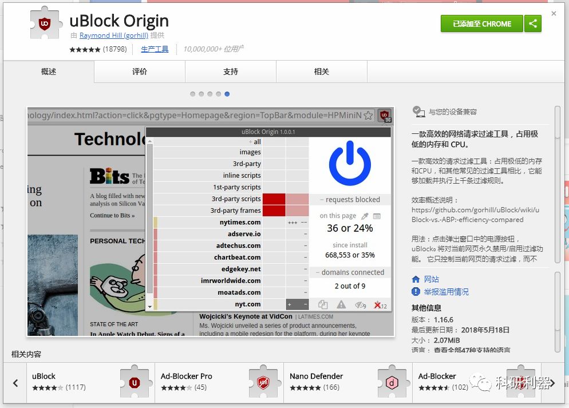The image size is (569, 408).
Task: Click the description panel vertical scrollbar
Action: point(558,184)
